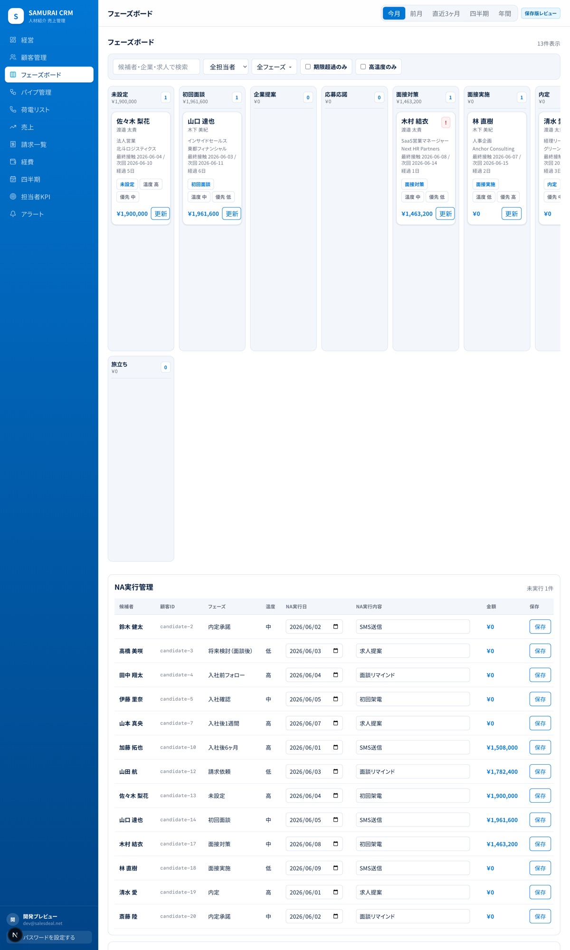
Task: Click candidate-13 ID in NA table
Action: click(178, 796)
